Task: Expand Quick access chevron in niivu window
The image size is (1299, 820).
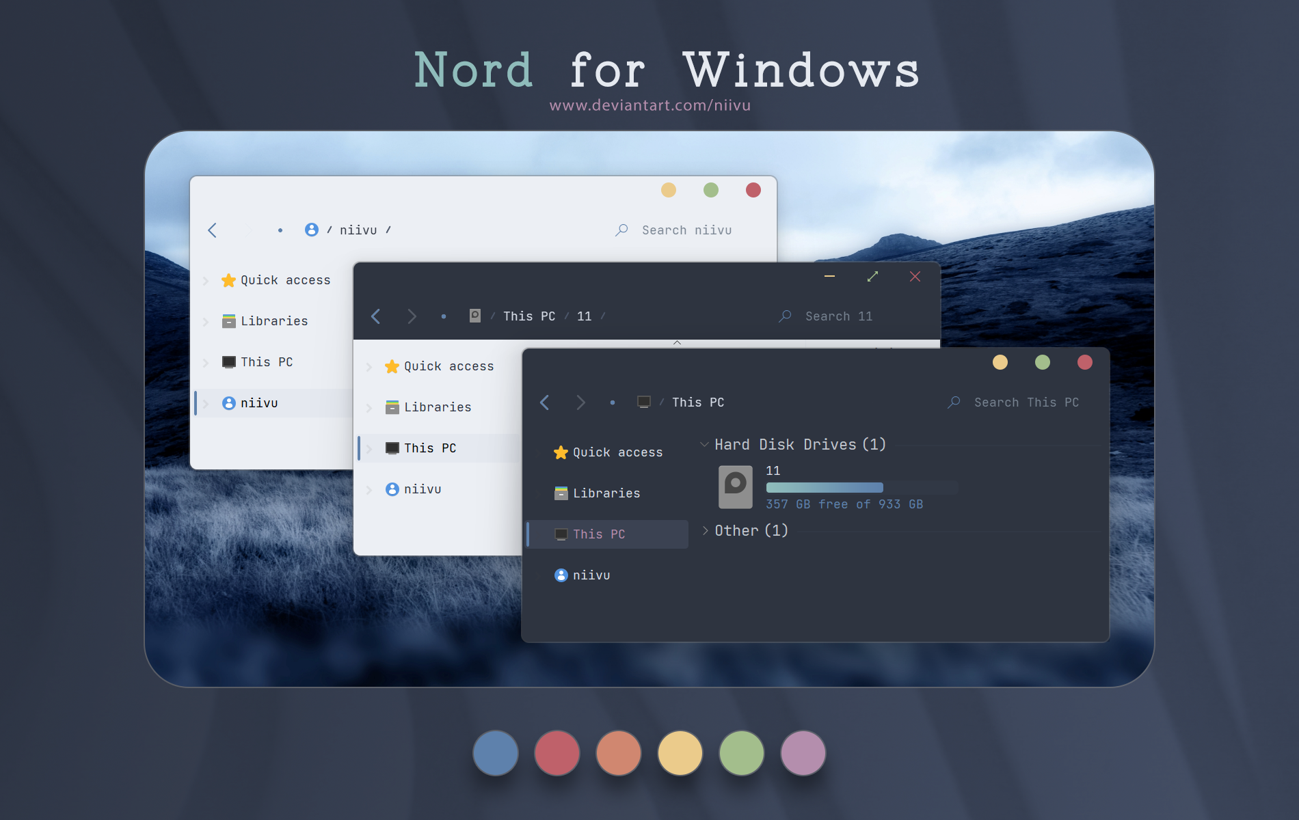Action: click(206, 280)
